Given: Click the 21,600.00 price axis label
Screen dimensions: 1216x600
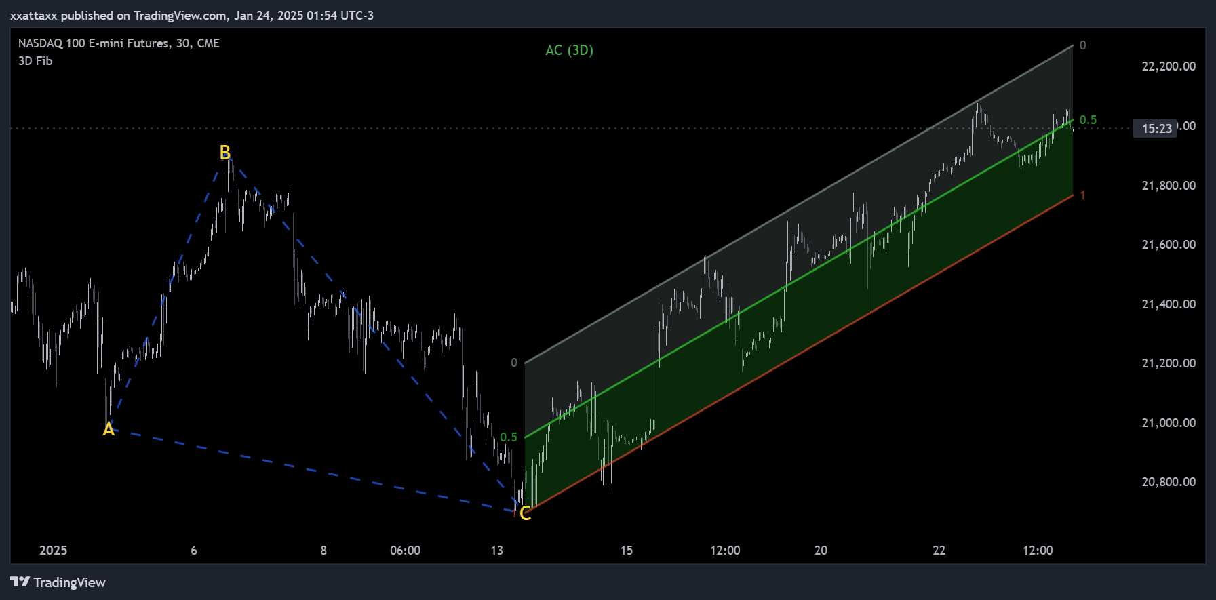Looking at the screenshot, I should (x=1169, y=245).
